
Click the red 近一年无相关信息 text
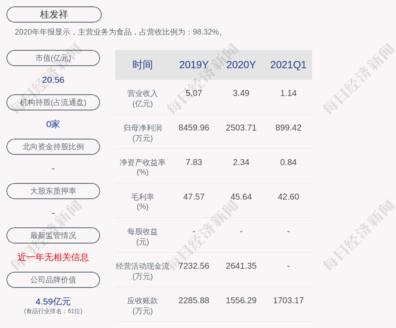[53, 257]
